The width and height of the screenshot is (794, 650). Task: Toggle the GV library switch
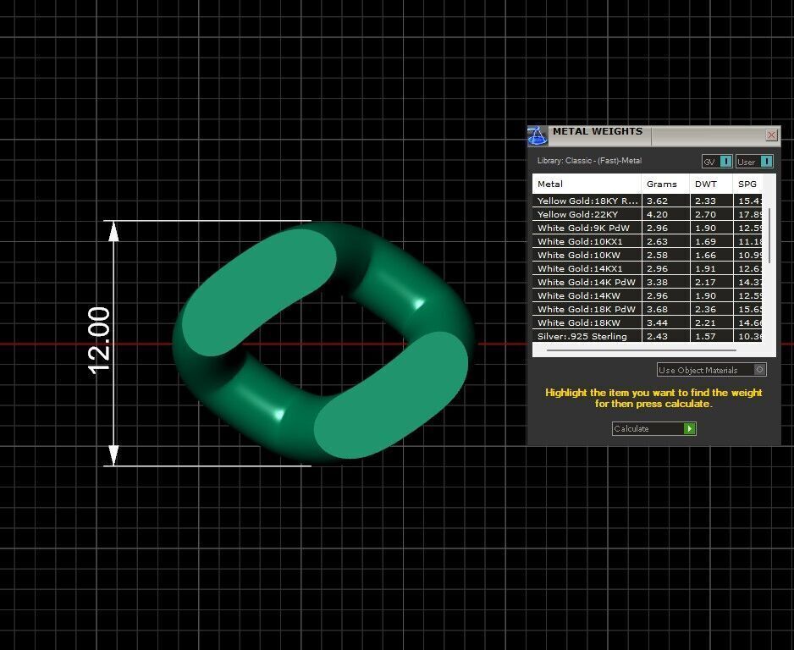(x=716, y=162)
